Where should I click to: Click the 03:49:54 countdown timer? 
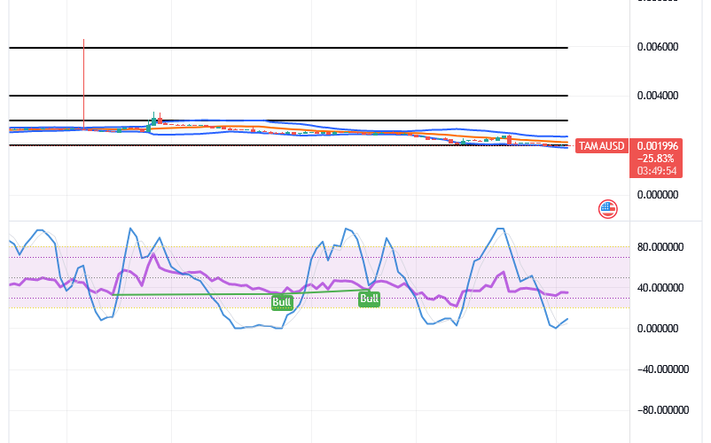pyautogui.click(x=657, y=171)
